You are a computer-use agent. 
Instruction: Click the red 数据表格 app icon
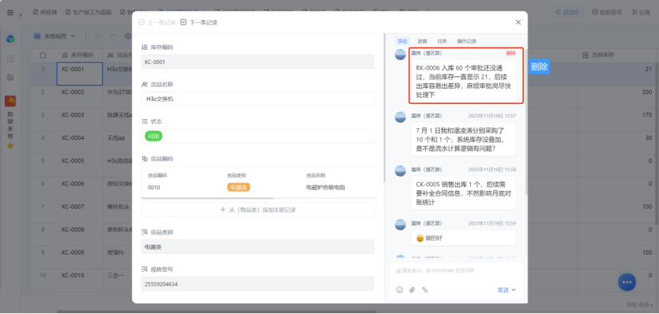(11, 101)
